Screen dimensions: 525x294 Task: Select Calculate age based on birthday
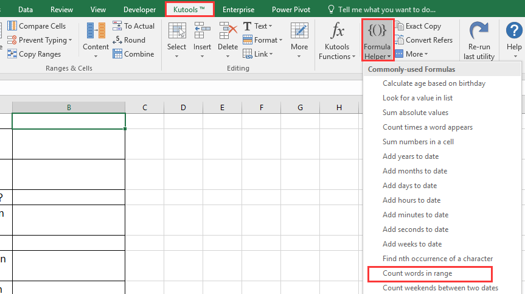coord(434,83)
